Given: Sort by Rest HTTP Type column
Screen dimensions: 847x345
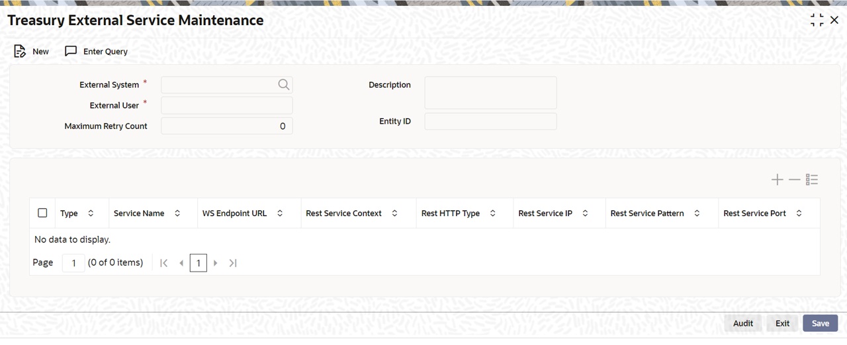Looking at the screenshot, I should [493, 213].
